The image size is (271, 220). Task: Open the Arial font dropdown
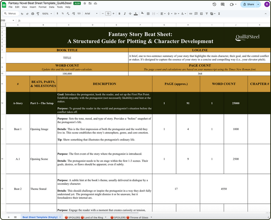(91, 14)
